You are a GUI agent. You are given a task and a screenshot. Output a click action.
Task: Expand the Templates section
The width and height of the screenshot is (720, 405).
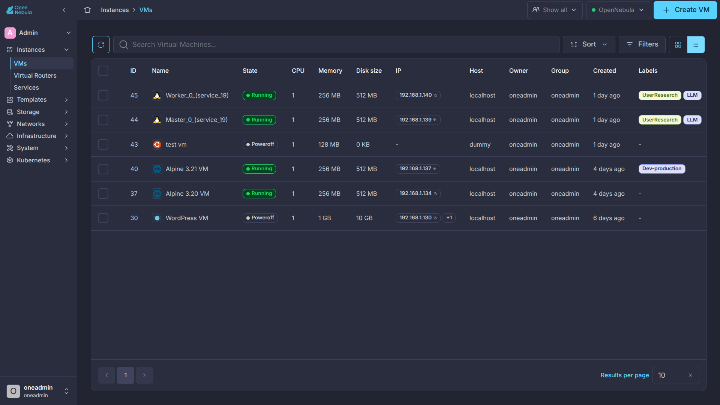click(66, 100)
